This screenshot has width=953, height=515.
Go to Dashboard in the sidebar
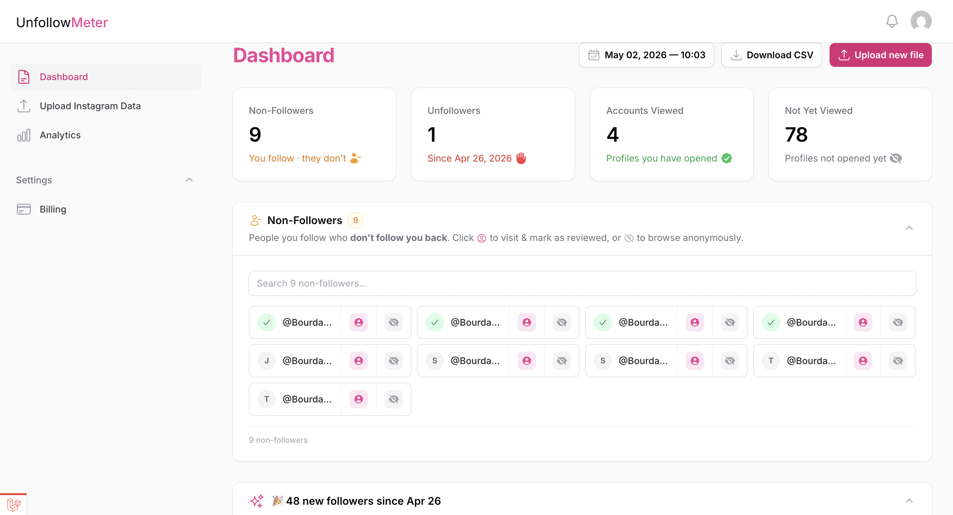pyautogui.click(x=106, y=76)
